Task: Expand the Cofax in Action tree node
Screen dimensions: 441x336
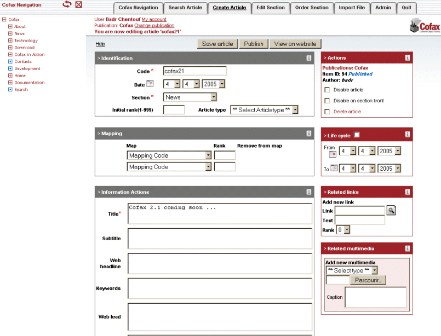Action: 10,55
